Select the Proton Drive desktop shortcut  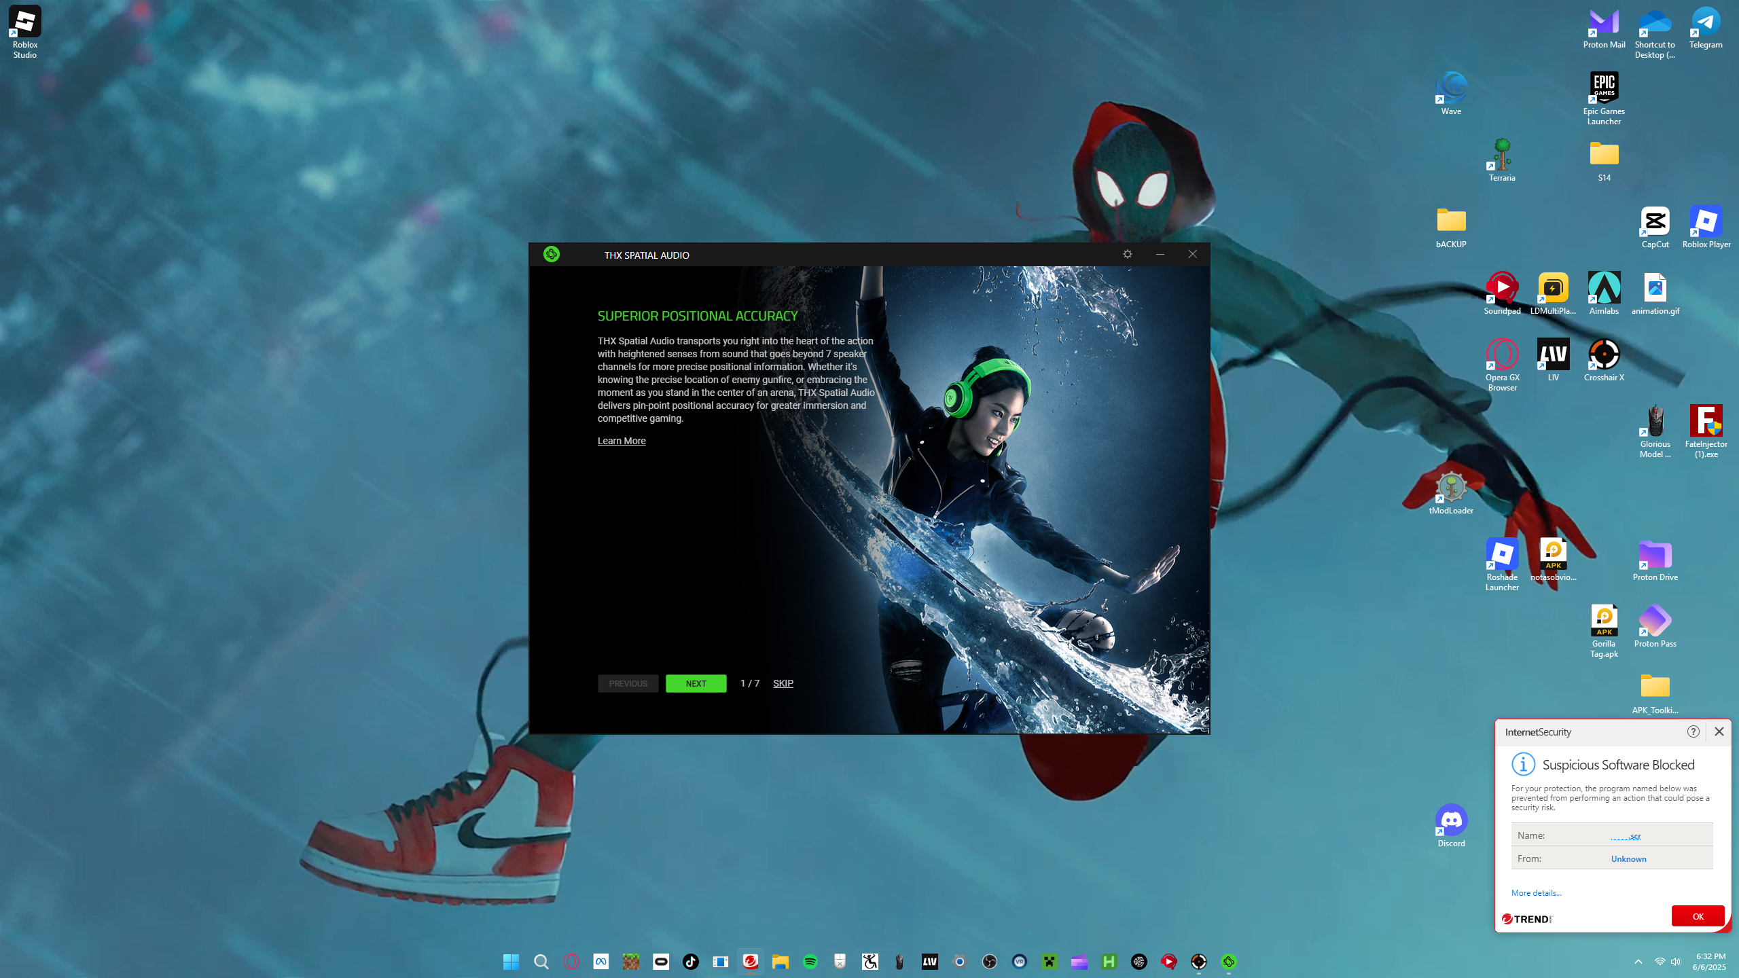pyautogui.click(x=1655, y=560)
